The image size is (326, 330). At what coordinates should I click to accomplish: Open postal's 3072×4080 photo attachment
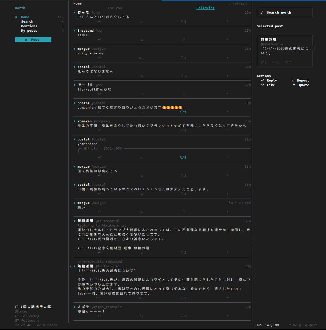pyautogui.click(x=164, y=150)
